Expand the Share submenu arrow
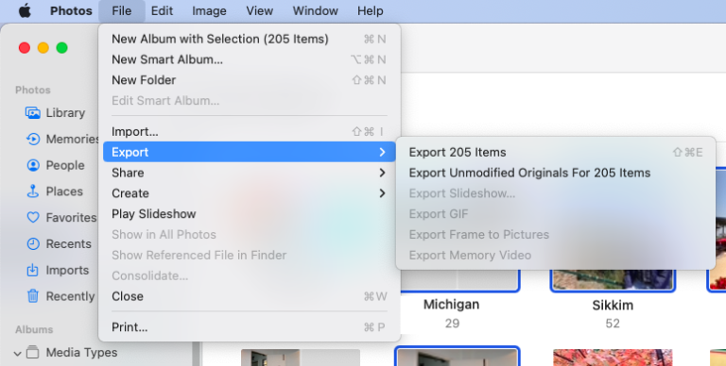 click(382, 173)
